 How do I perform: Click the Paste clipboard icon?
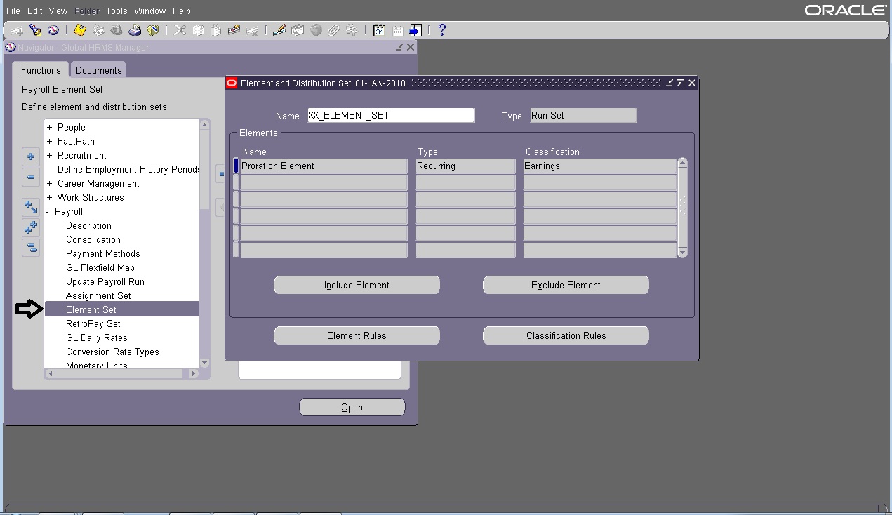(x=215, y=31)
